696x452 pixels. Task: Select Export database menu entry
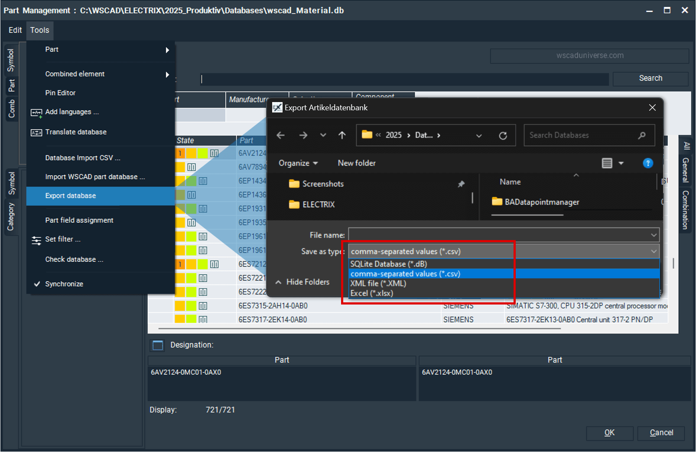tap(71, 196)
